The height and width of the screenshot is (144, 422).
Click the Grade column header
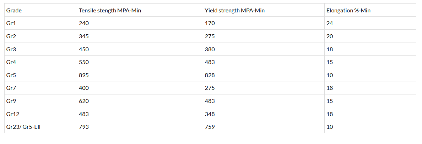(14, 11)
